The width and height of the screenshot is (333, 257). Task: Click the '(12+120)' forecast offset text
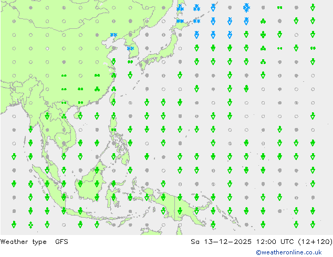pyautogui.click(x=315, y=241)
